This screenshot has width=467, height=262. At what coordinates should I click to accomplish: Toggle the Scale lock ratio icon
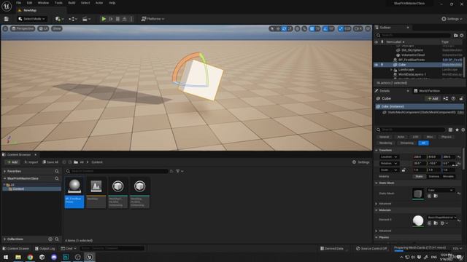[404, 170]
